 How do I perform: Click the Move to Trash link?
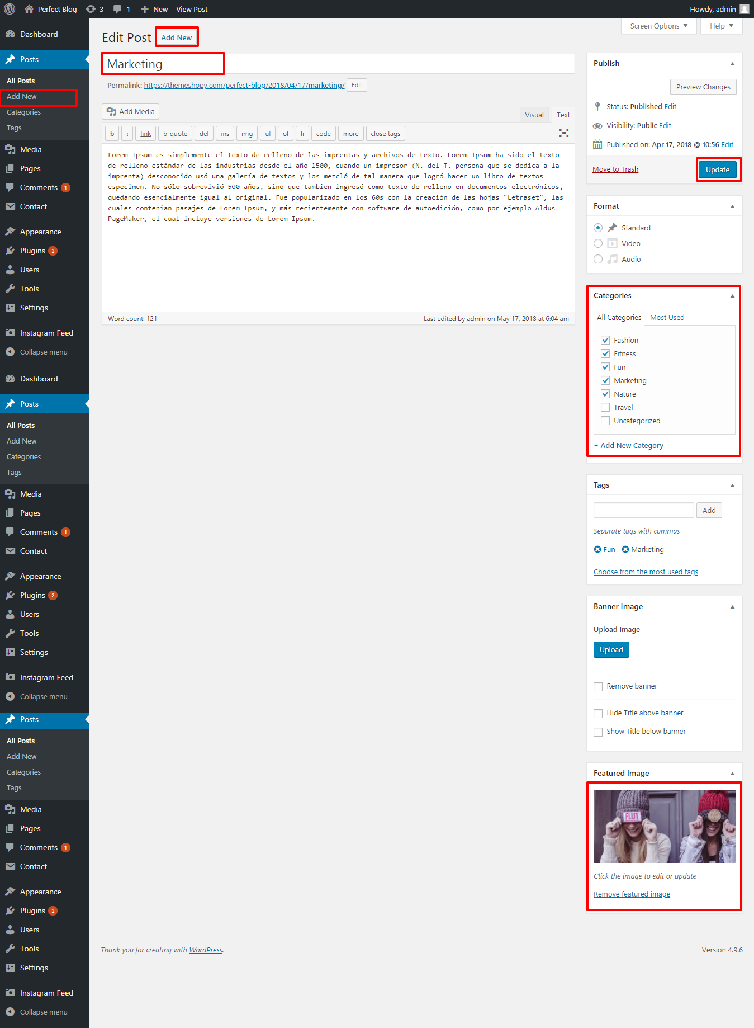pyautogui.click(x=615, y=169)
